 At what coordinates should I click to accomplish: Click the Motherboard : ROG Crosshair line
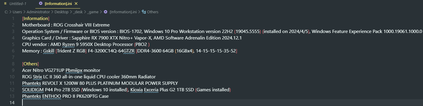tap(66, 25)
